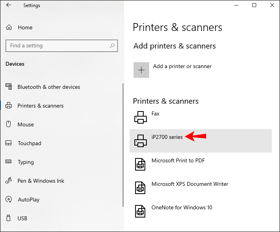
Task: Go to the Mouse settings page
Action: pos(25,124)
